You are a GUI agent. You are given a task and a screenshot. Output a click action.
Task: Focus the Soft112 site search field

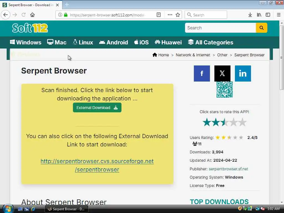point(220,28)
